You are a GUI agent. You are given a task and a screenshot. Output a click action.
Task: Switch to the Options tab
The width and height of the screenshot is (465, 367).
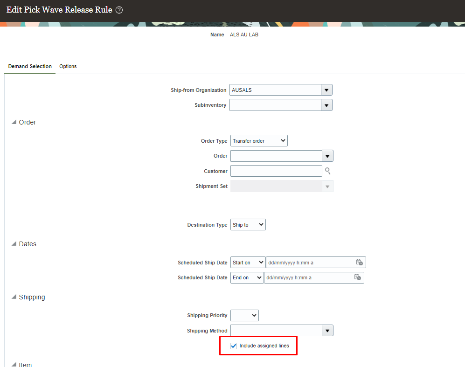(68, 66)
